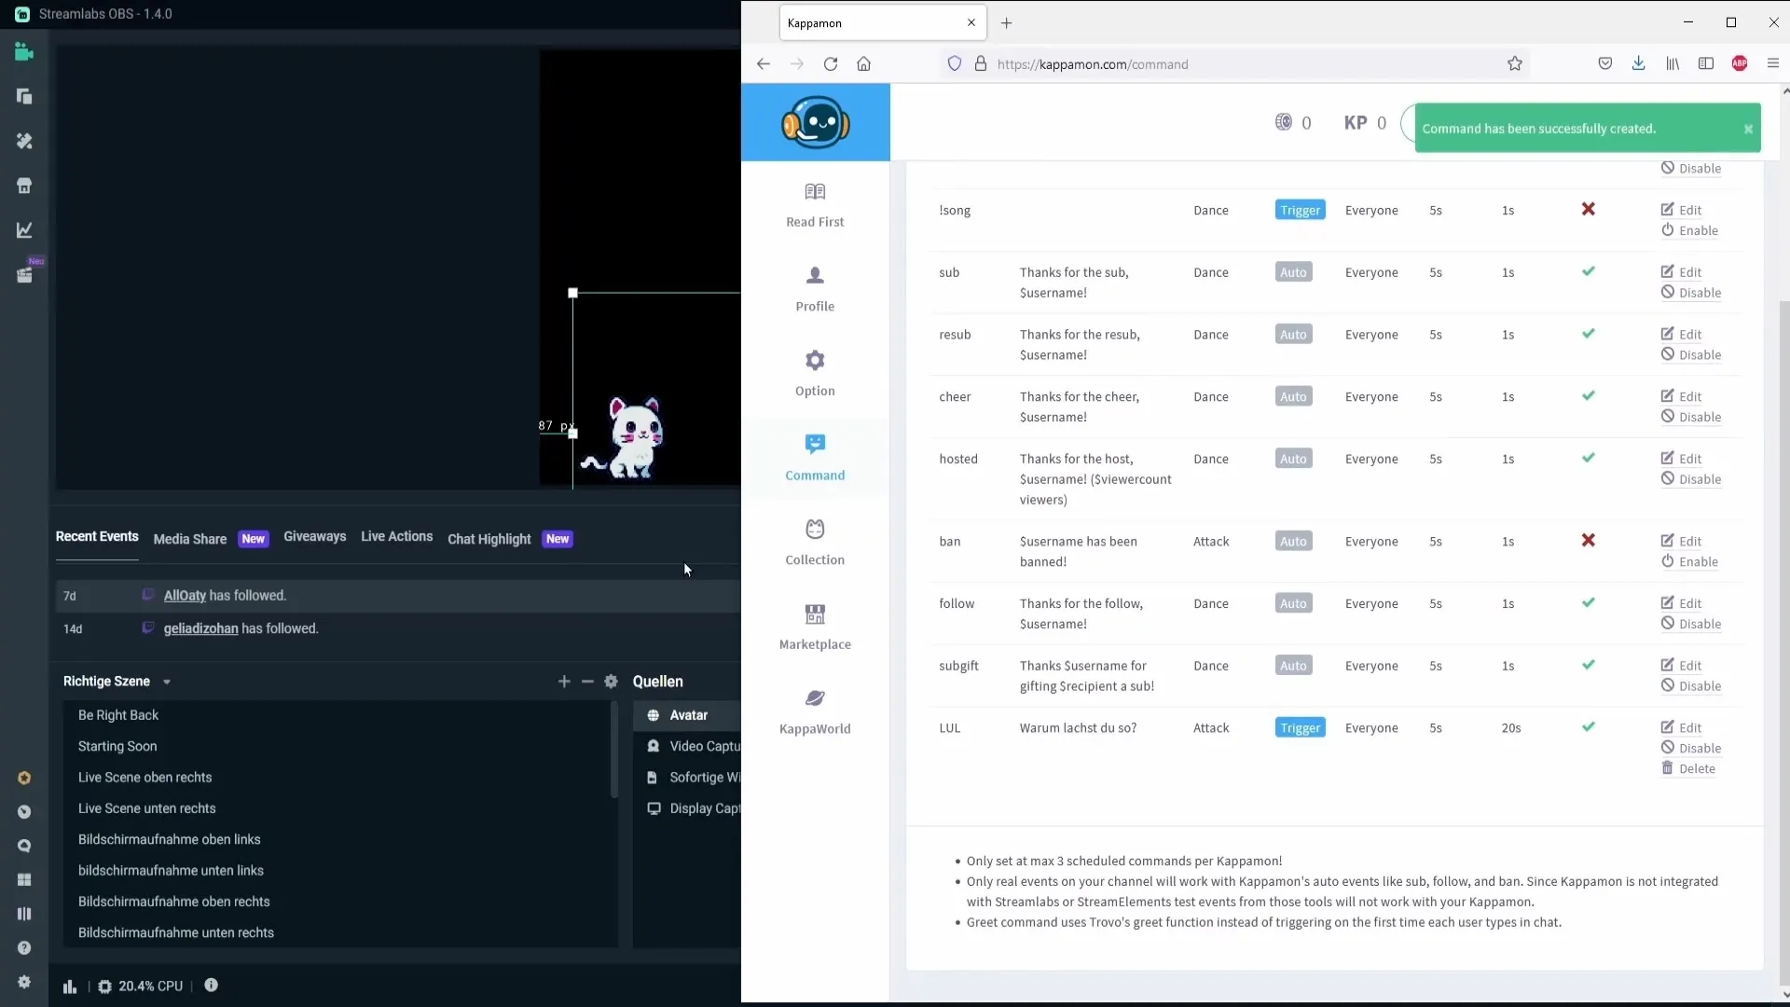Switch to the Media Share tab
Viewport: 1790px width, 1007px height.
[x=190, y=539]
